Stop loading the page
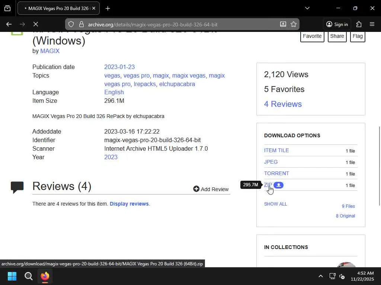This screenshot has width=381, height=285. [x=36, y=24]
